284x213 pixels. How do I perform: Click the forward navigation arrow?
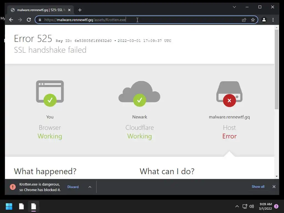(20, 20)
